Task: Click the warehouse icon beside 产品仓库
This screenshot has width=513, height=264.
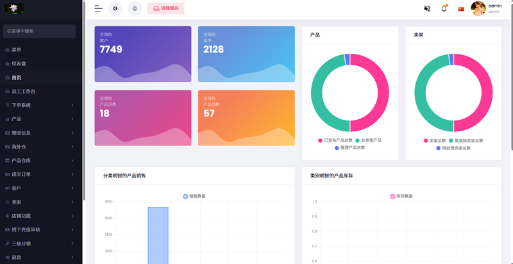Action: point(7,160)
